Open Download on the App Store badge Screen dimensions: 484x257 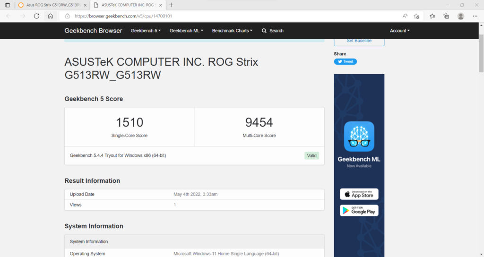tap(359, 194)
